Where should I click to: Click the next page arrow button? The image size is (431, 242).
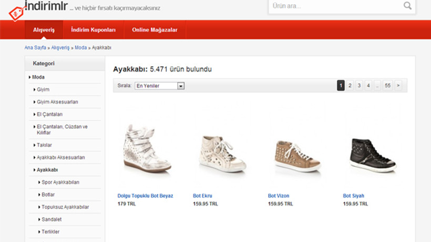coord(398,85)
